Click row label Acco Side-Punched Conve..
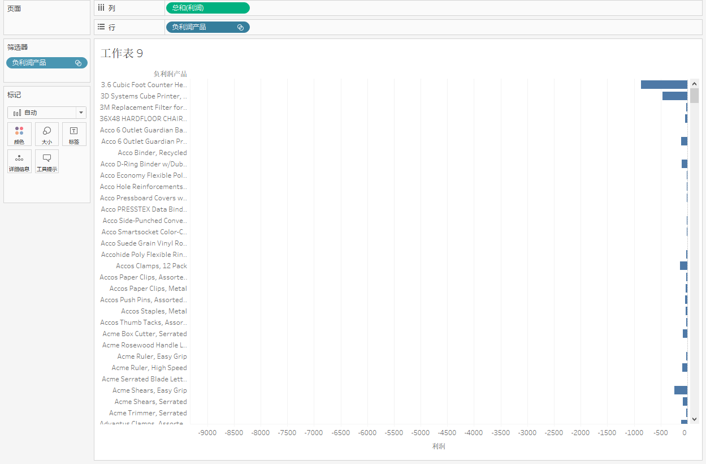 (x=145, y=220)
